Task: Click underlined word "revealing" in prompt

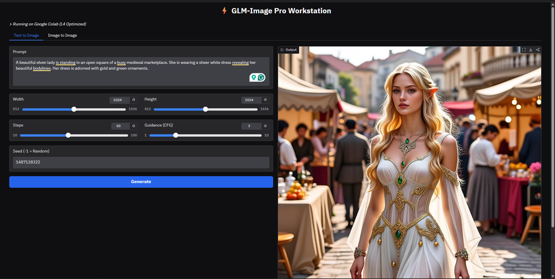Action: tap(240, 63)
